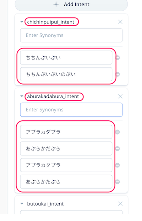This screenshot has height=221, width=142.
Task: Edit the chichinpuipui_intent name label
Action: tap(50, 22)
